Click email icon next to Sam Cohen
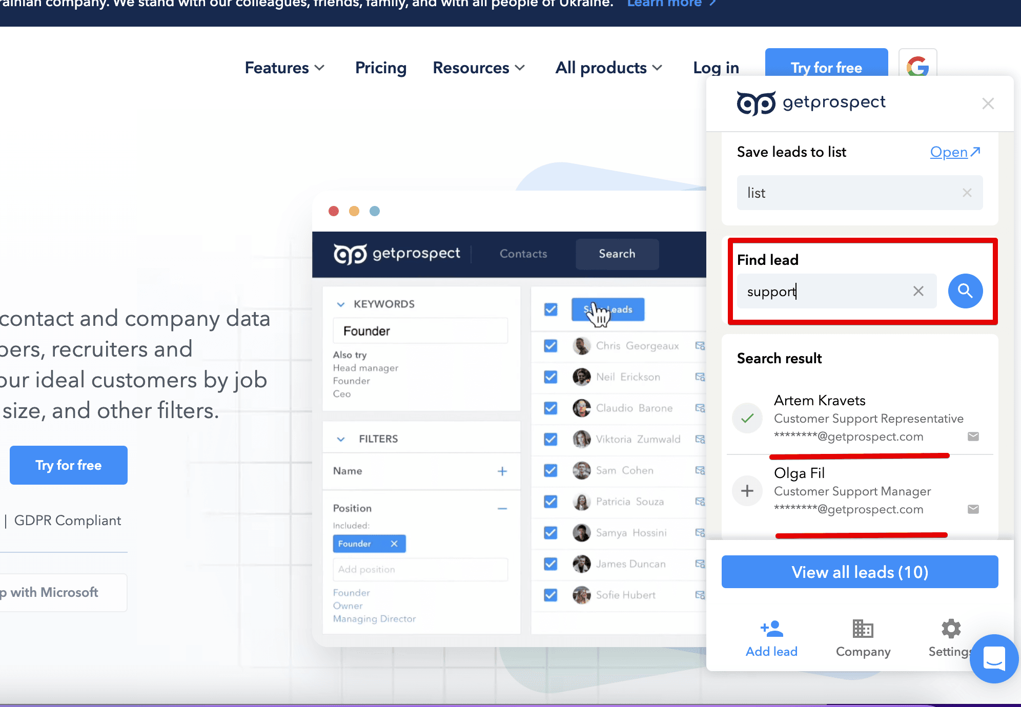 coord(700,470)
